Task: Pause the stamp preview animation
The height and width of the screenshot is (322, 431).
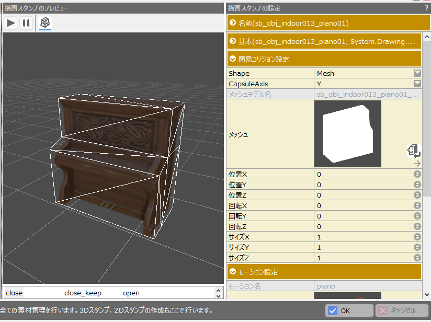Action: [x=26, y=23]
